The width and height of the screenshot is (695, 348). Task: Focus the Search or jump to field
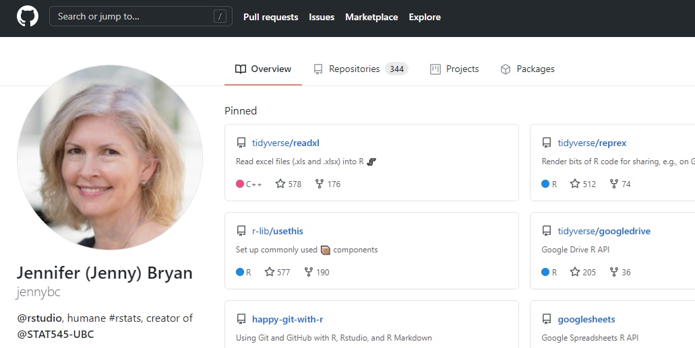pyautogui.click(x=140, y=17)
